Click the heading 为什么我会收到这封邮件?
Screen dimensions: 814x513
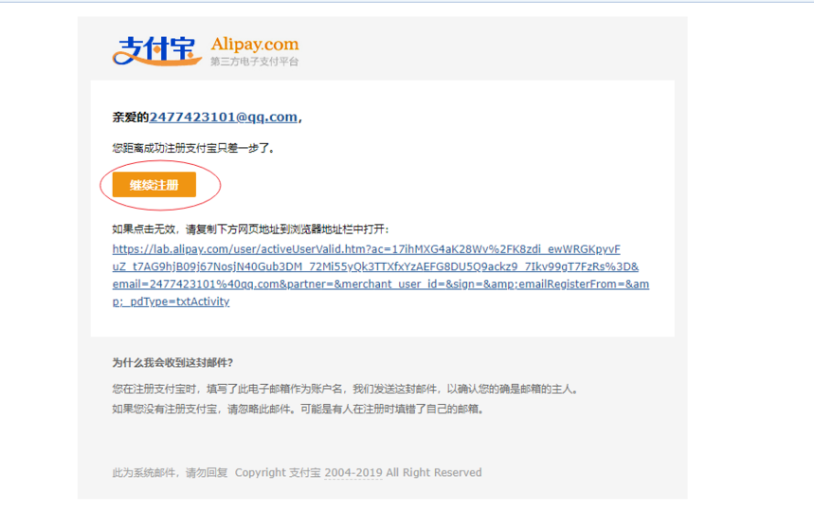[172, 362]
